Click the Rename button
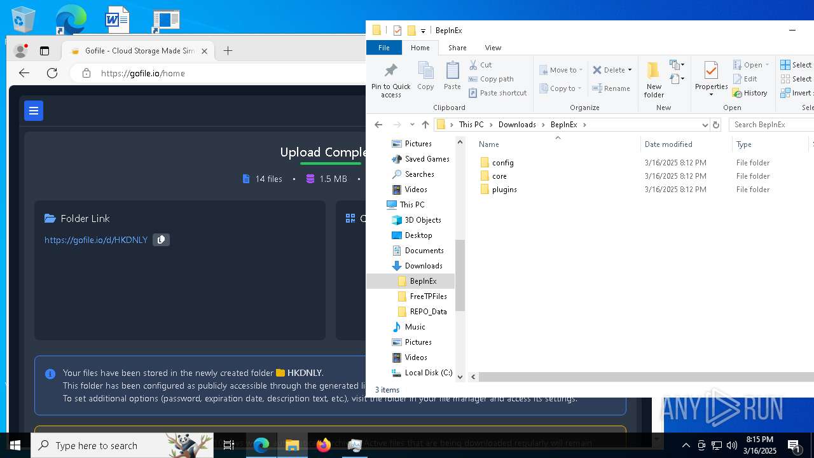This screenshot has width=814, height=458. tap(611, 88)
